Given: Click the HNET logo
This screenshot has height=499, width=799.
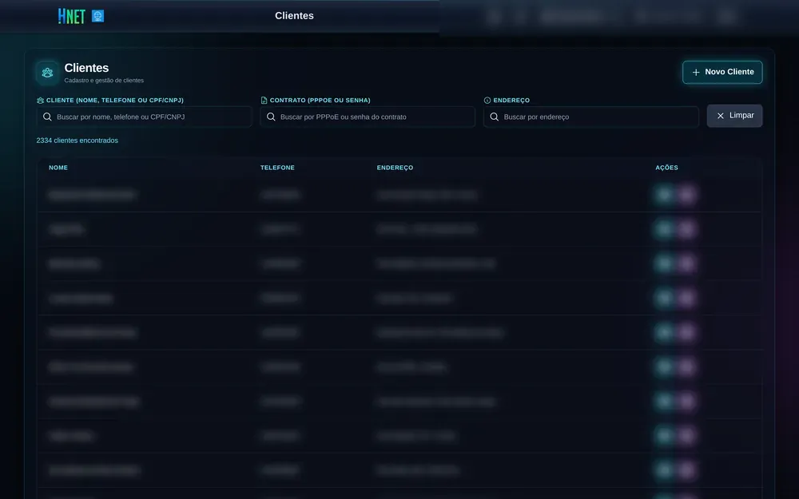Looking at the screenshot, I should tap(72, 16).
